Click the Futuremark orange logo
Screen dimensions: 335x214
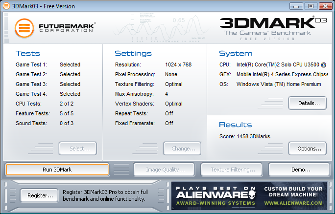24,28
